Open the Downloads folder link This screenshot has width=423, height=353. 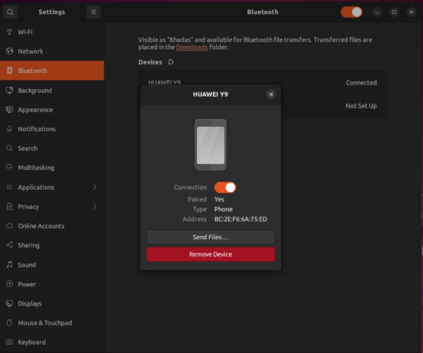(x=192, y=47)
